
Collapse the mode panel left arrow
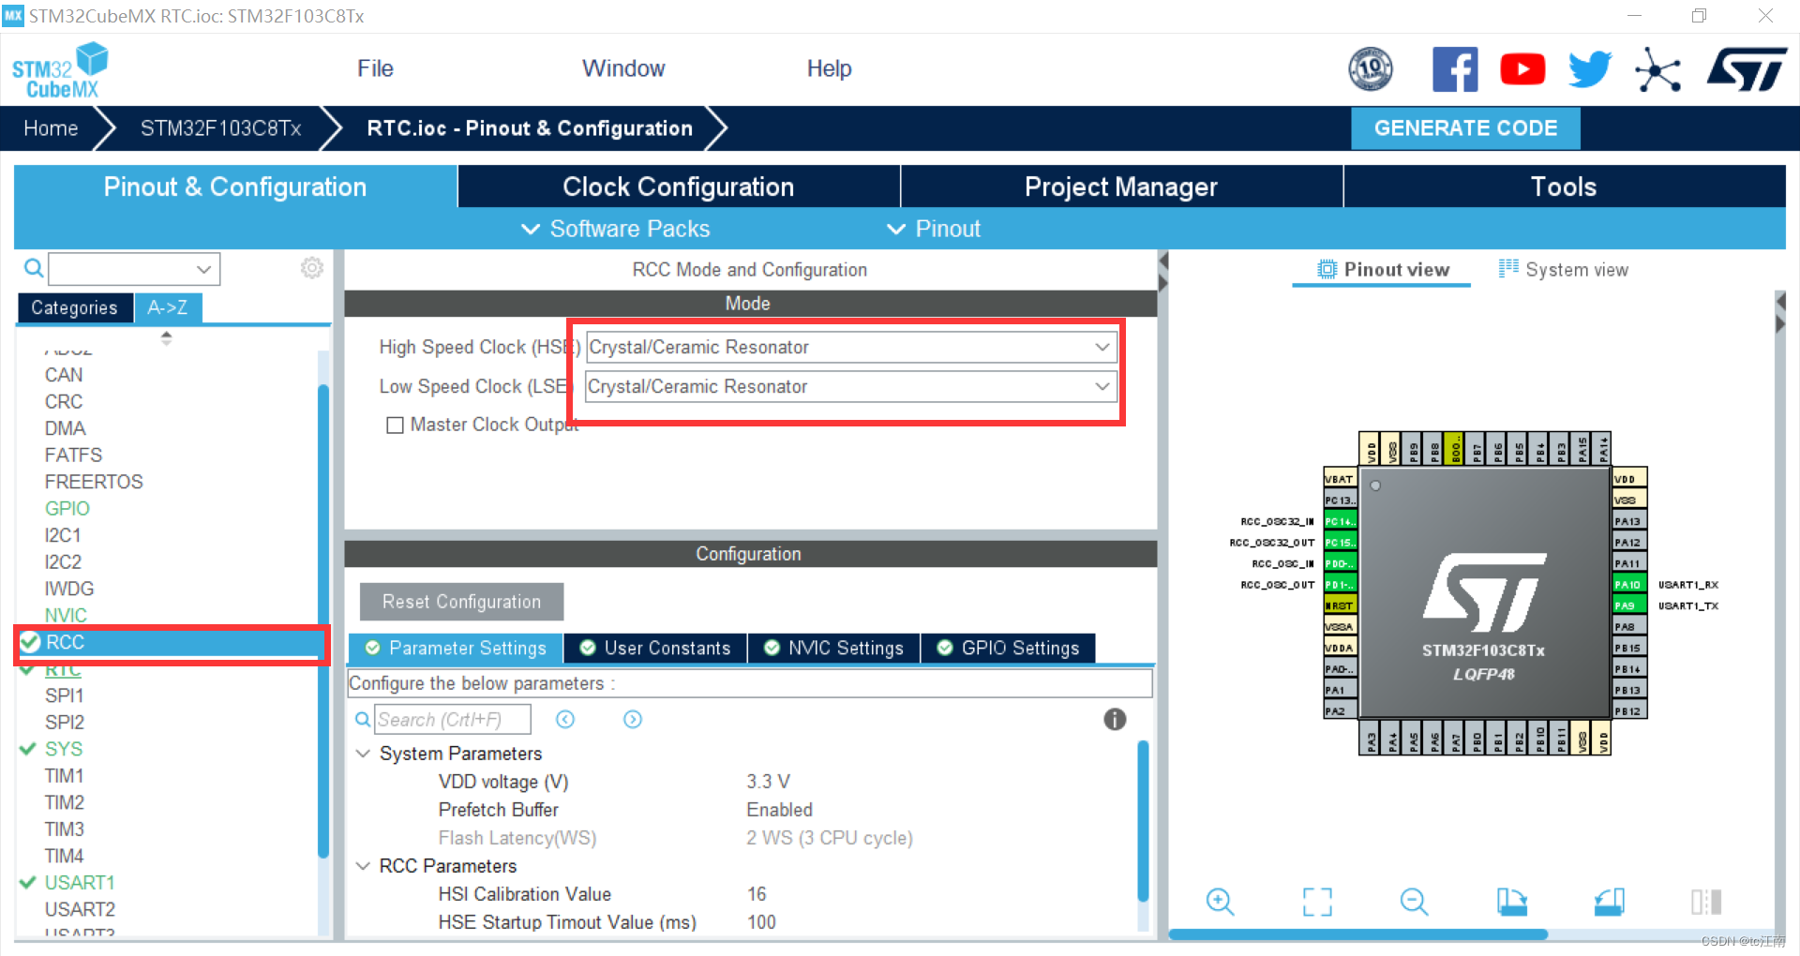(x=1163, y=261)
